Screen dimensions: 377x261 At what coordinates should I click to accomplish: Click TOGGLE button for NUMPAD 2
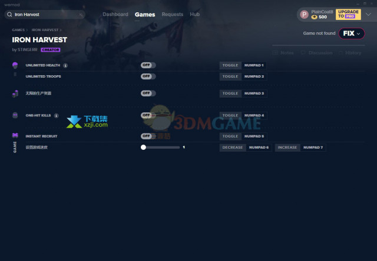click(230, 76)
